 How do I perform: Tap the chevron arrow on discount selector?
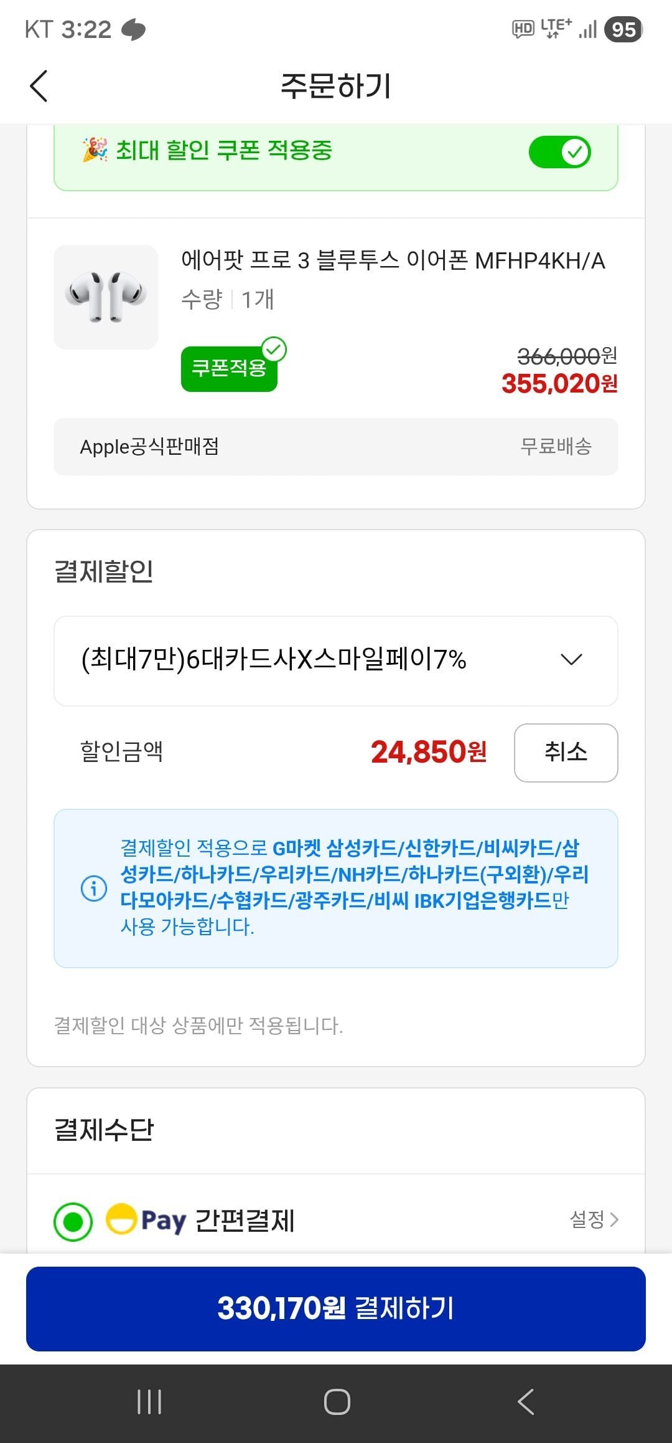571,660
